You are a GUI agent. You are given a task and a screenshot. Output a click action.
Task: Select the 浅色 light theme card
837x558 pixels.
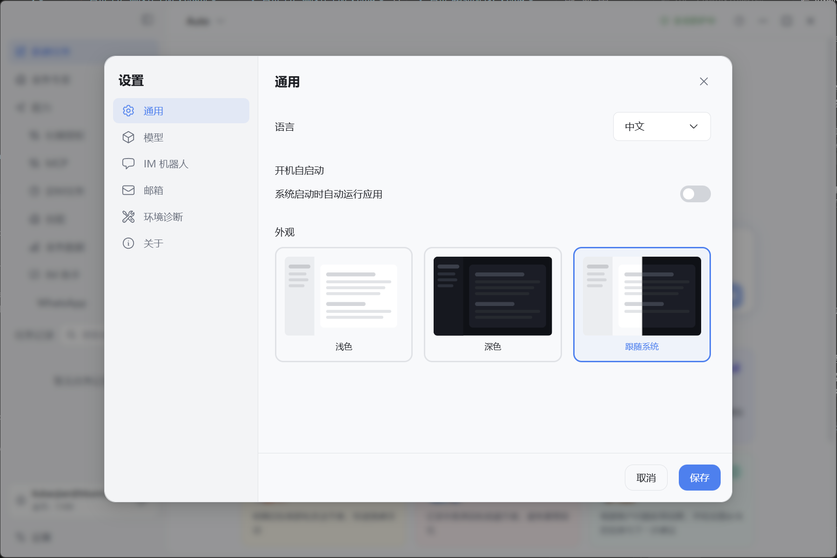(344, 305)
